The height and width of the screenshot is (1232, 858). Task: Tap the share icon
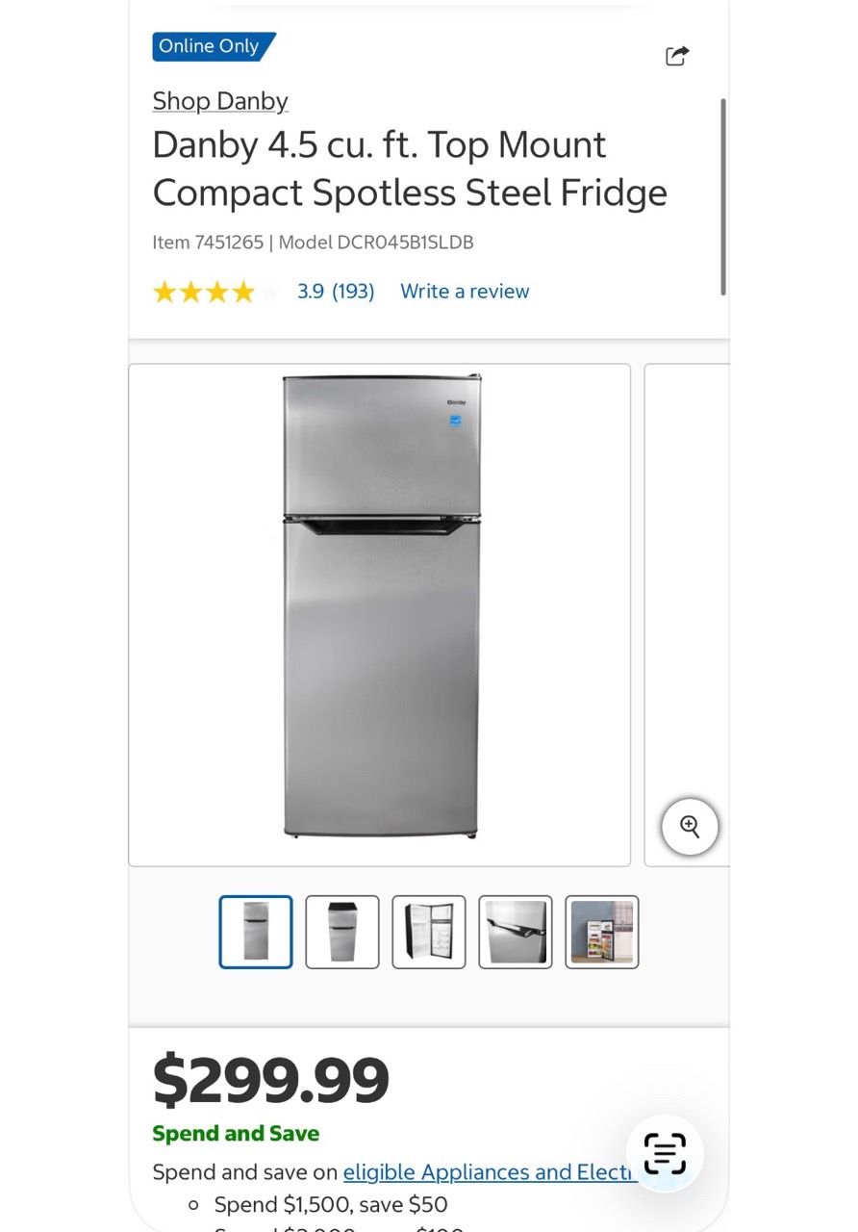pyautogui.click(x=677, y=56)
